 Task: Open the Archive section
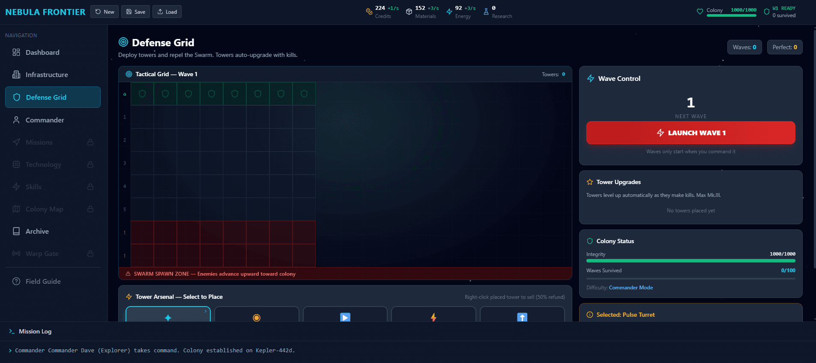[53, 231]
